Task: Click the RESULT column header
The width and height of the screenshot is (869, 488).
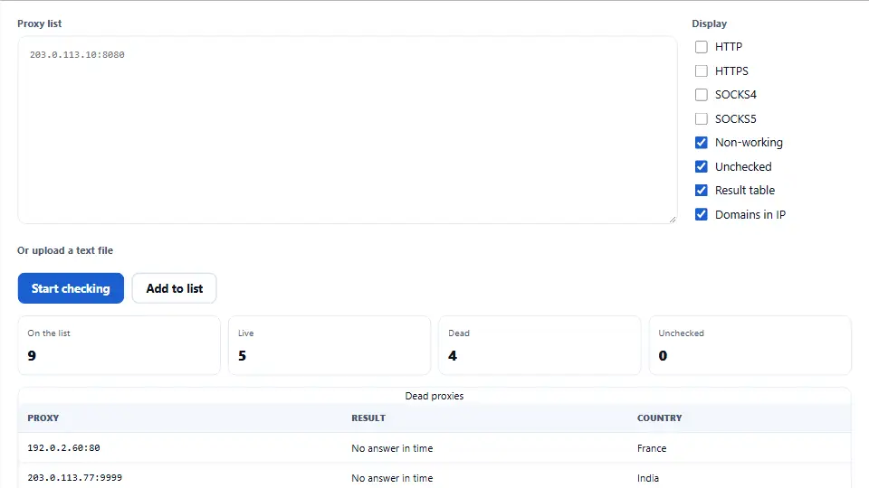Action: click(x=368, y=418)
